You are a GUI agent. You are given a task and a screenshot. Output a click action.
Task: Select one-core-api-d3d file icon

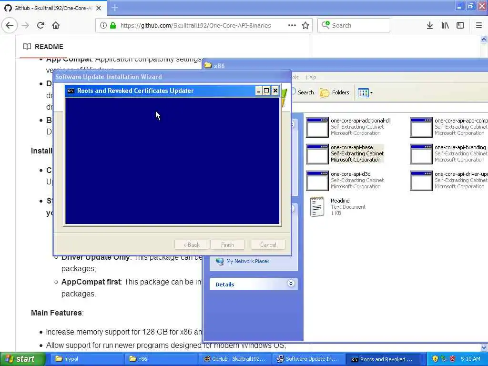click(x=317, y=181)
